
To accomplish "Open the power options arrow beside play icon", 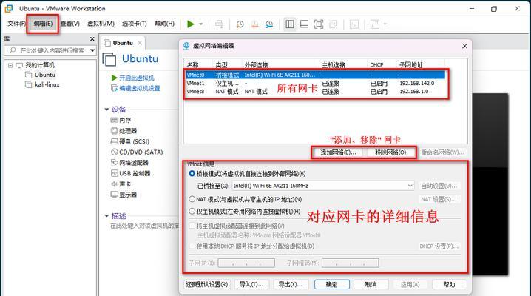I will pos(201,24).
